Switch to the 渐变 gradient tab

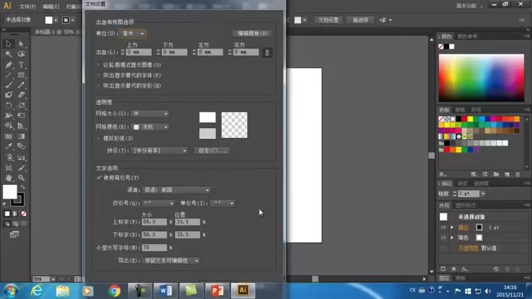[462, 183]
